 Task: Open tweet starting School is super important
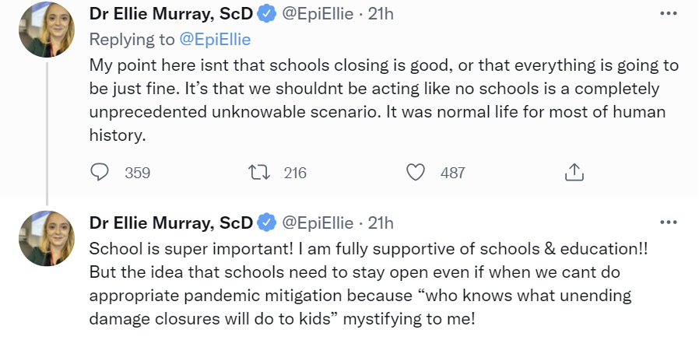pyautogui.click(x=366, y=284)
